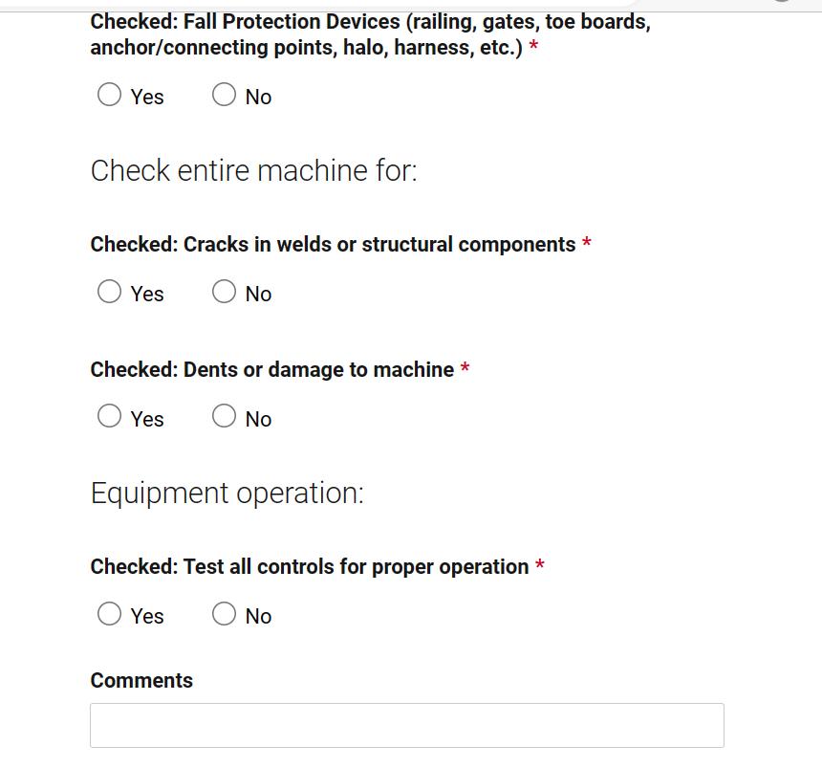The image size is (822, 768).
Task: Click the dents or damage question title
Action: point(272,370)
